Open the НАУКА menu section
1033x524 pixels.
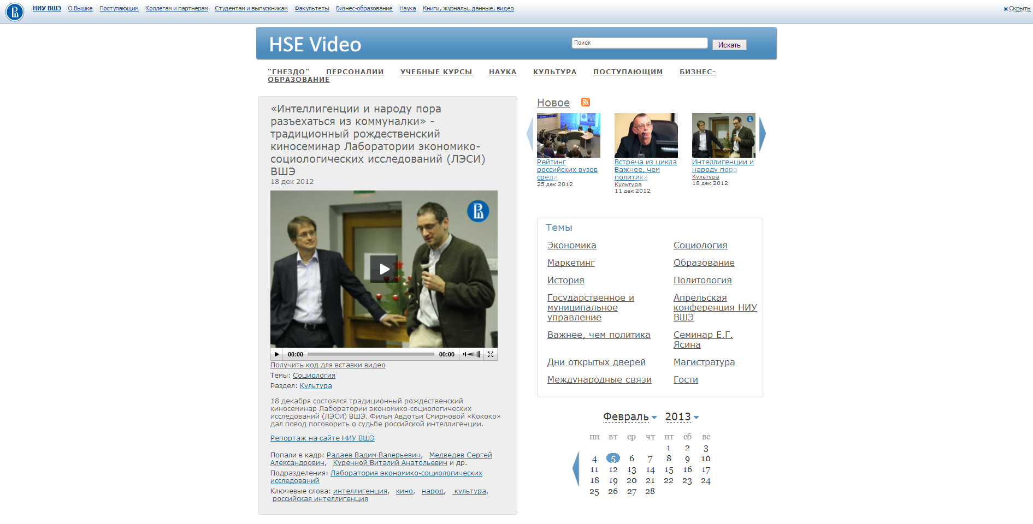tap(503, 72)
